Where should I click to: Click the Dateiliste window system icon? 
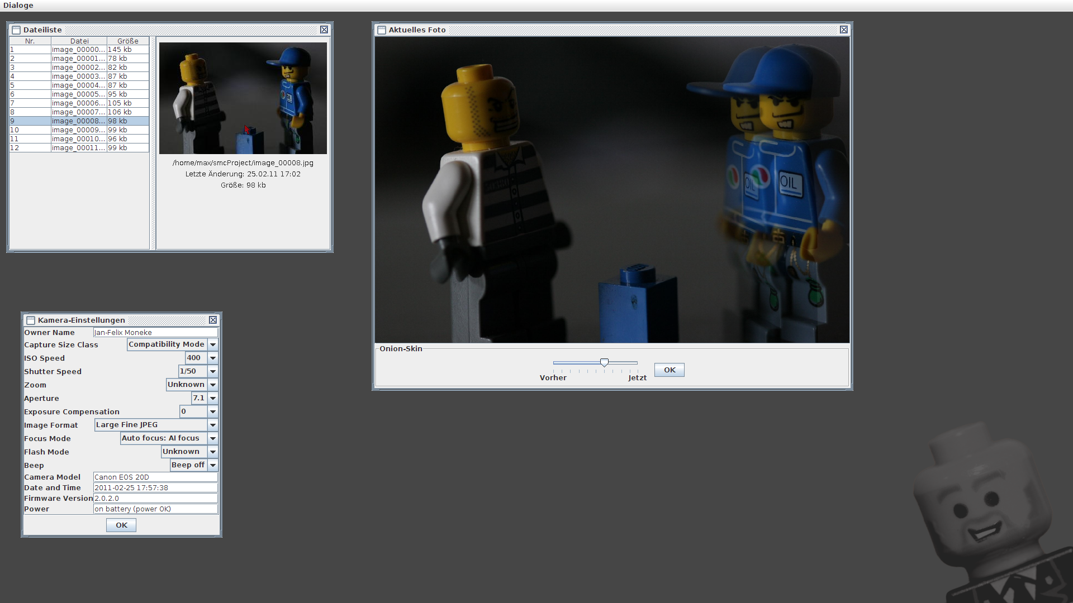click(x=16, y=30)
